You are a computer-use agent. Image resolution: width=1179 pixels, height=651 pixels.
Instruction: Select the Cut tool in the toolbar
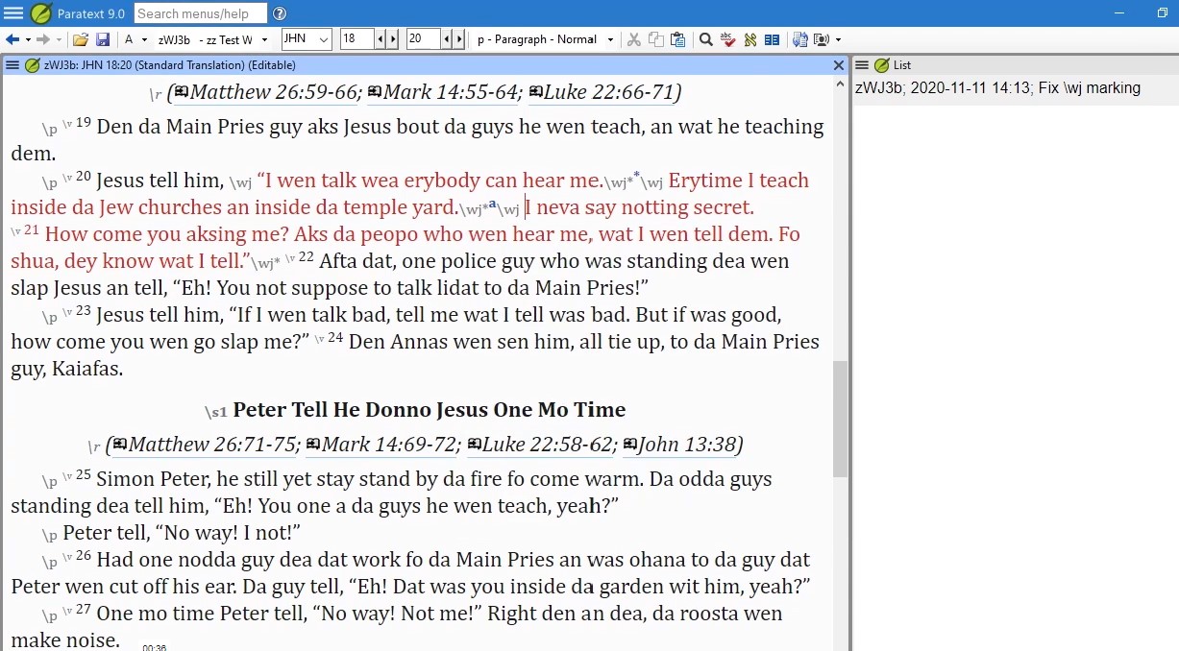point(634,39)
